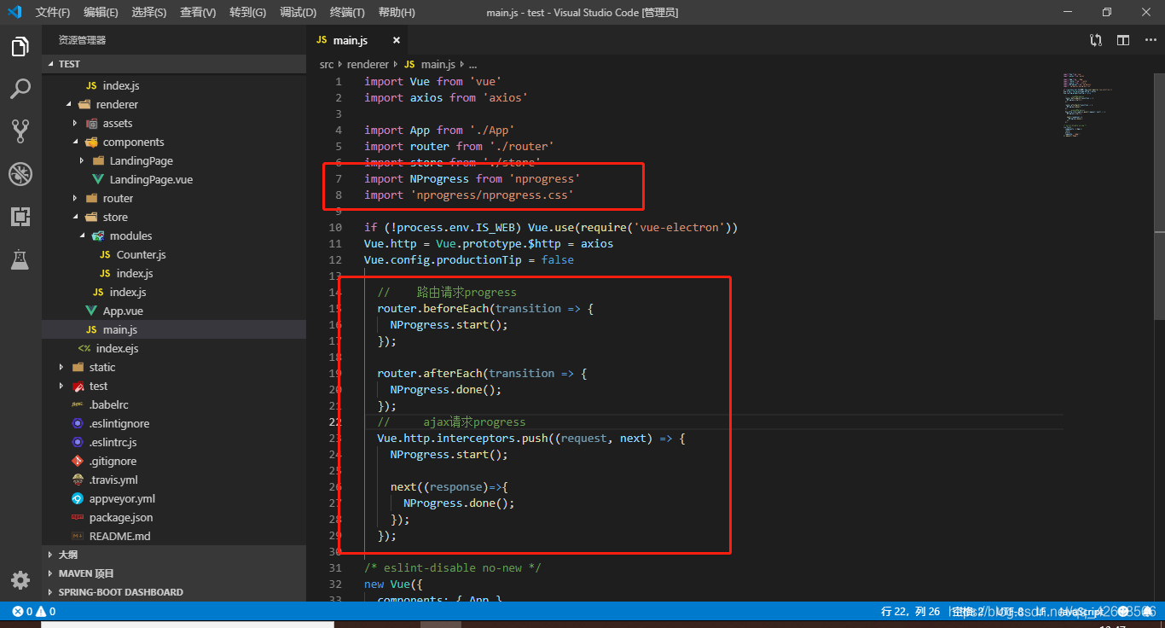Click main.js in the breadcrumb path
This screenshot has height=628, width=1165.
click(438, 64)
